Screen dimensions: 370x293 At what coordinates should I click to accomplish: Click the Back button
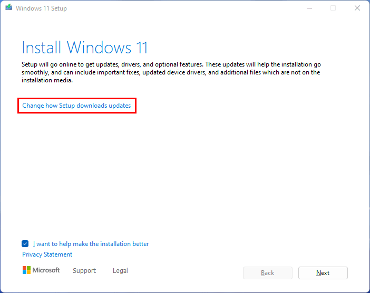(268, 273)
